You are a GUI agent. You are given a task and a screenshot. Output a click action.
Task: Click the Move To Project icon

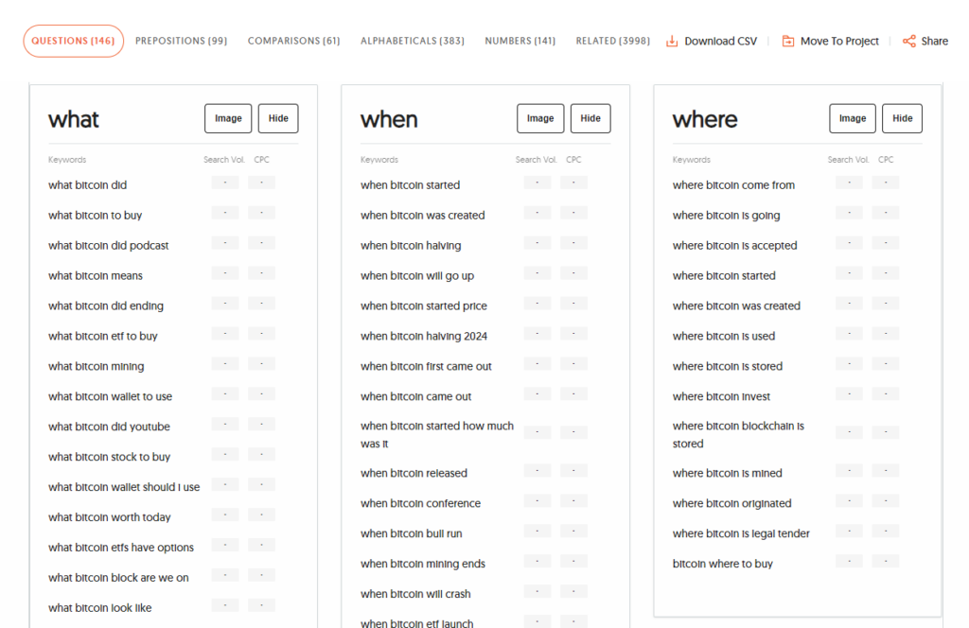789,41
